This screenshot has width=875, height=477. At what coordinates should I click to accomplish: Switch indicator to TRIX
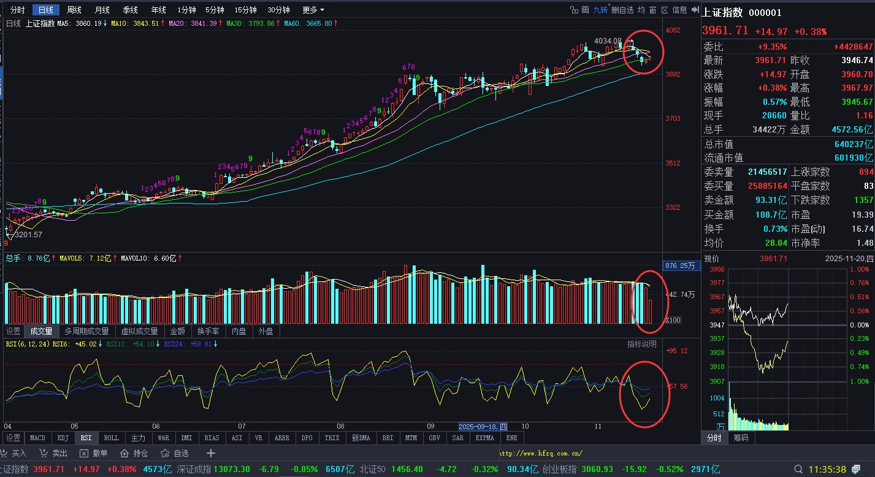[x=332, y=438]
